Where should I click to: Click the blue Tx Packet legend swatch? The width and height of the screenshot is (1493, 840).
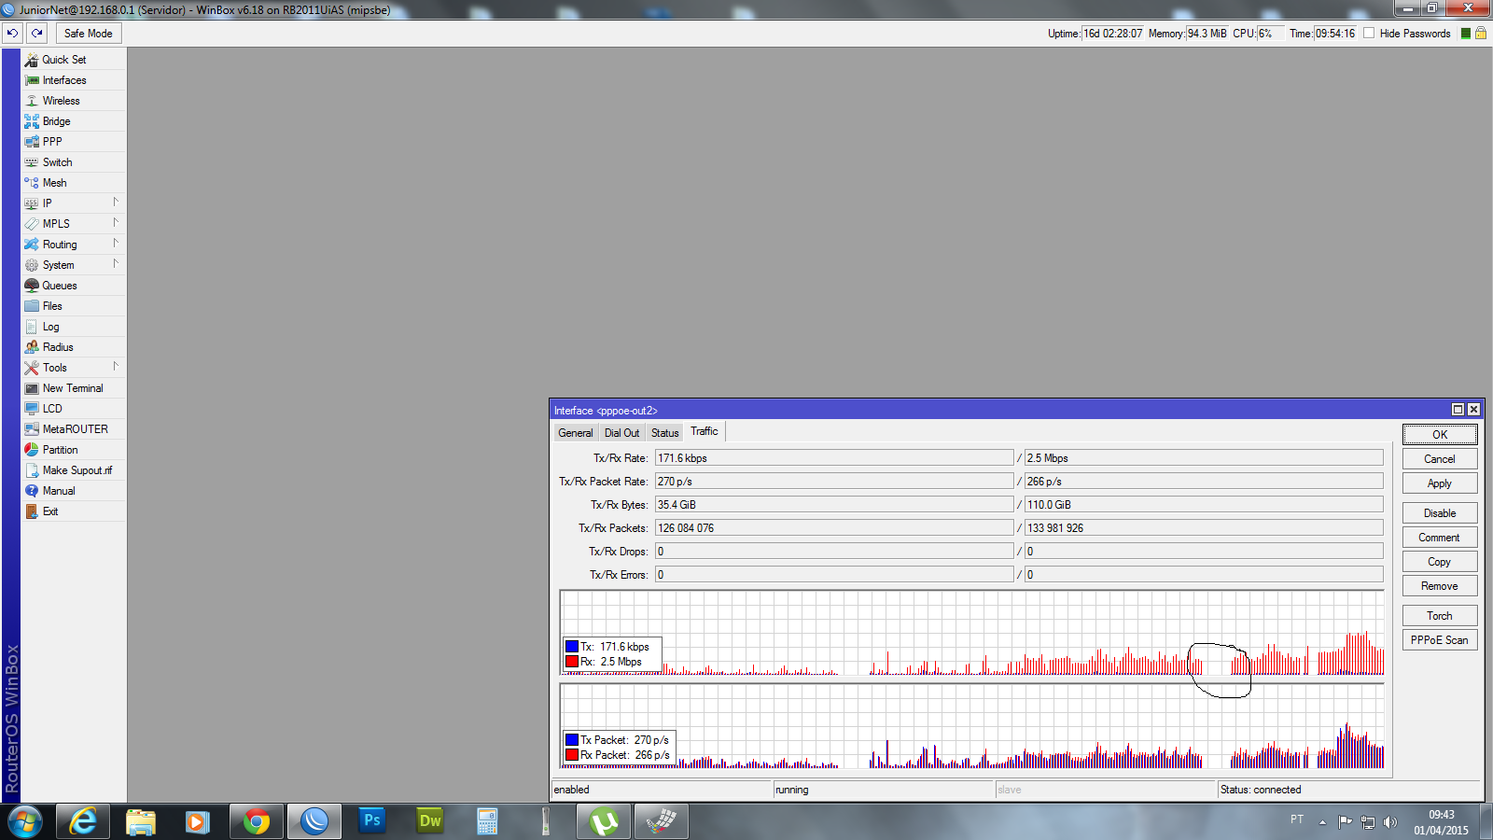click(572, 740)
